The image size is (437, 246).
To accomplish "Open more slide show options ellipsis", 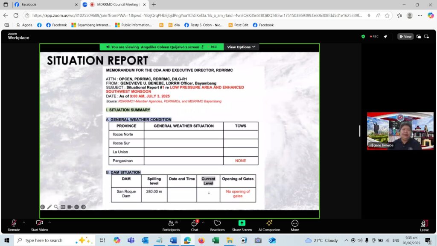I will point(77,207).
